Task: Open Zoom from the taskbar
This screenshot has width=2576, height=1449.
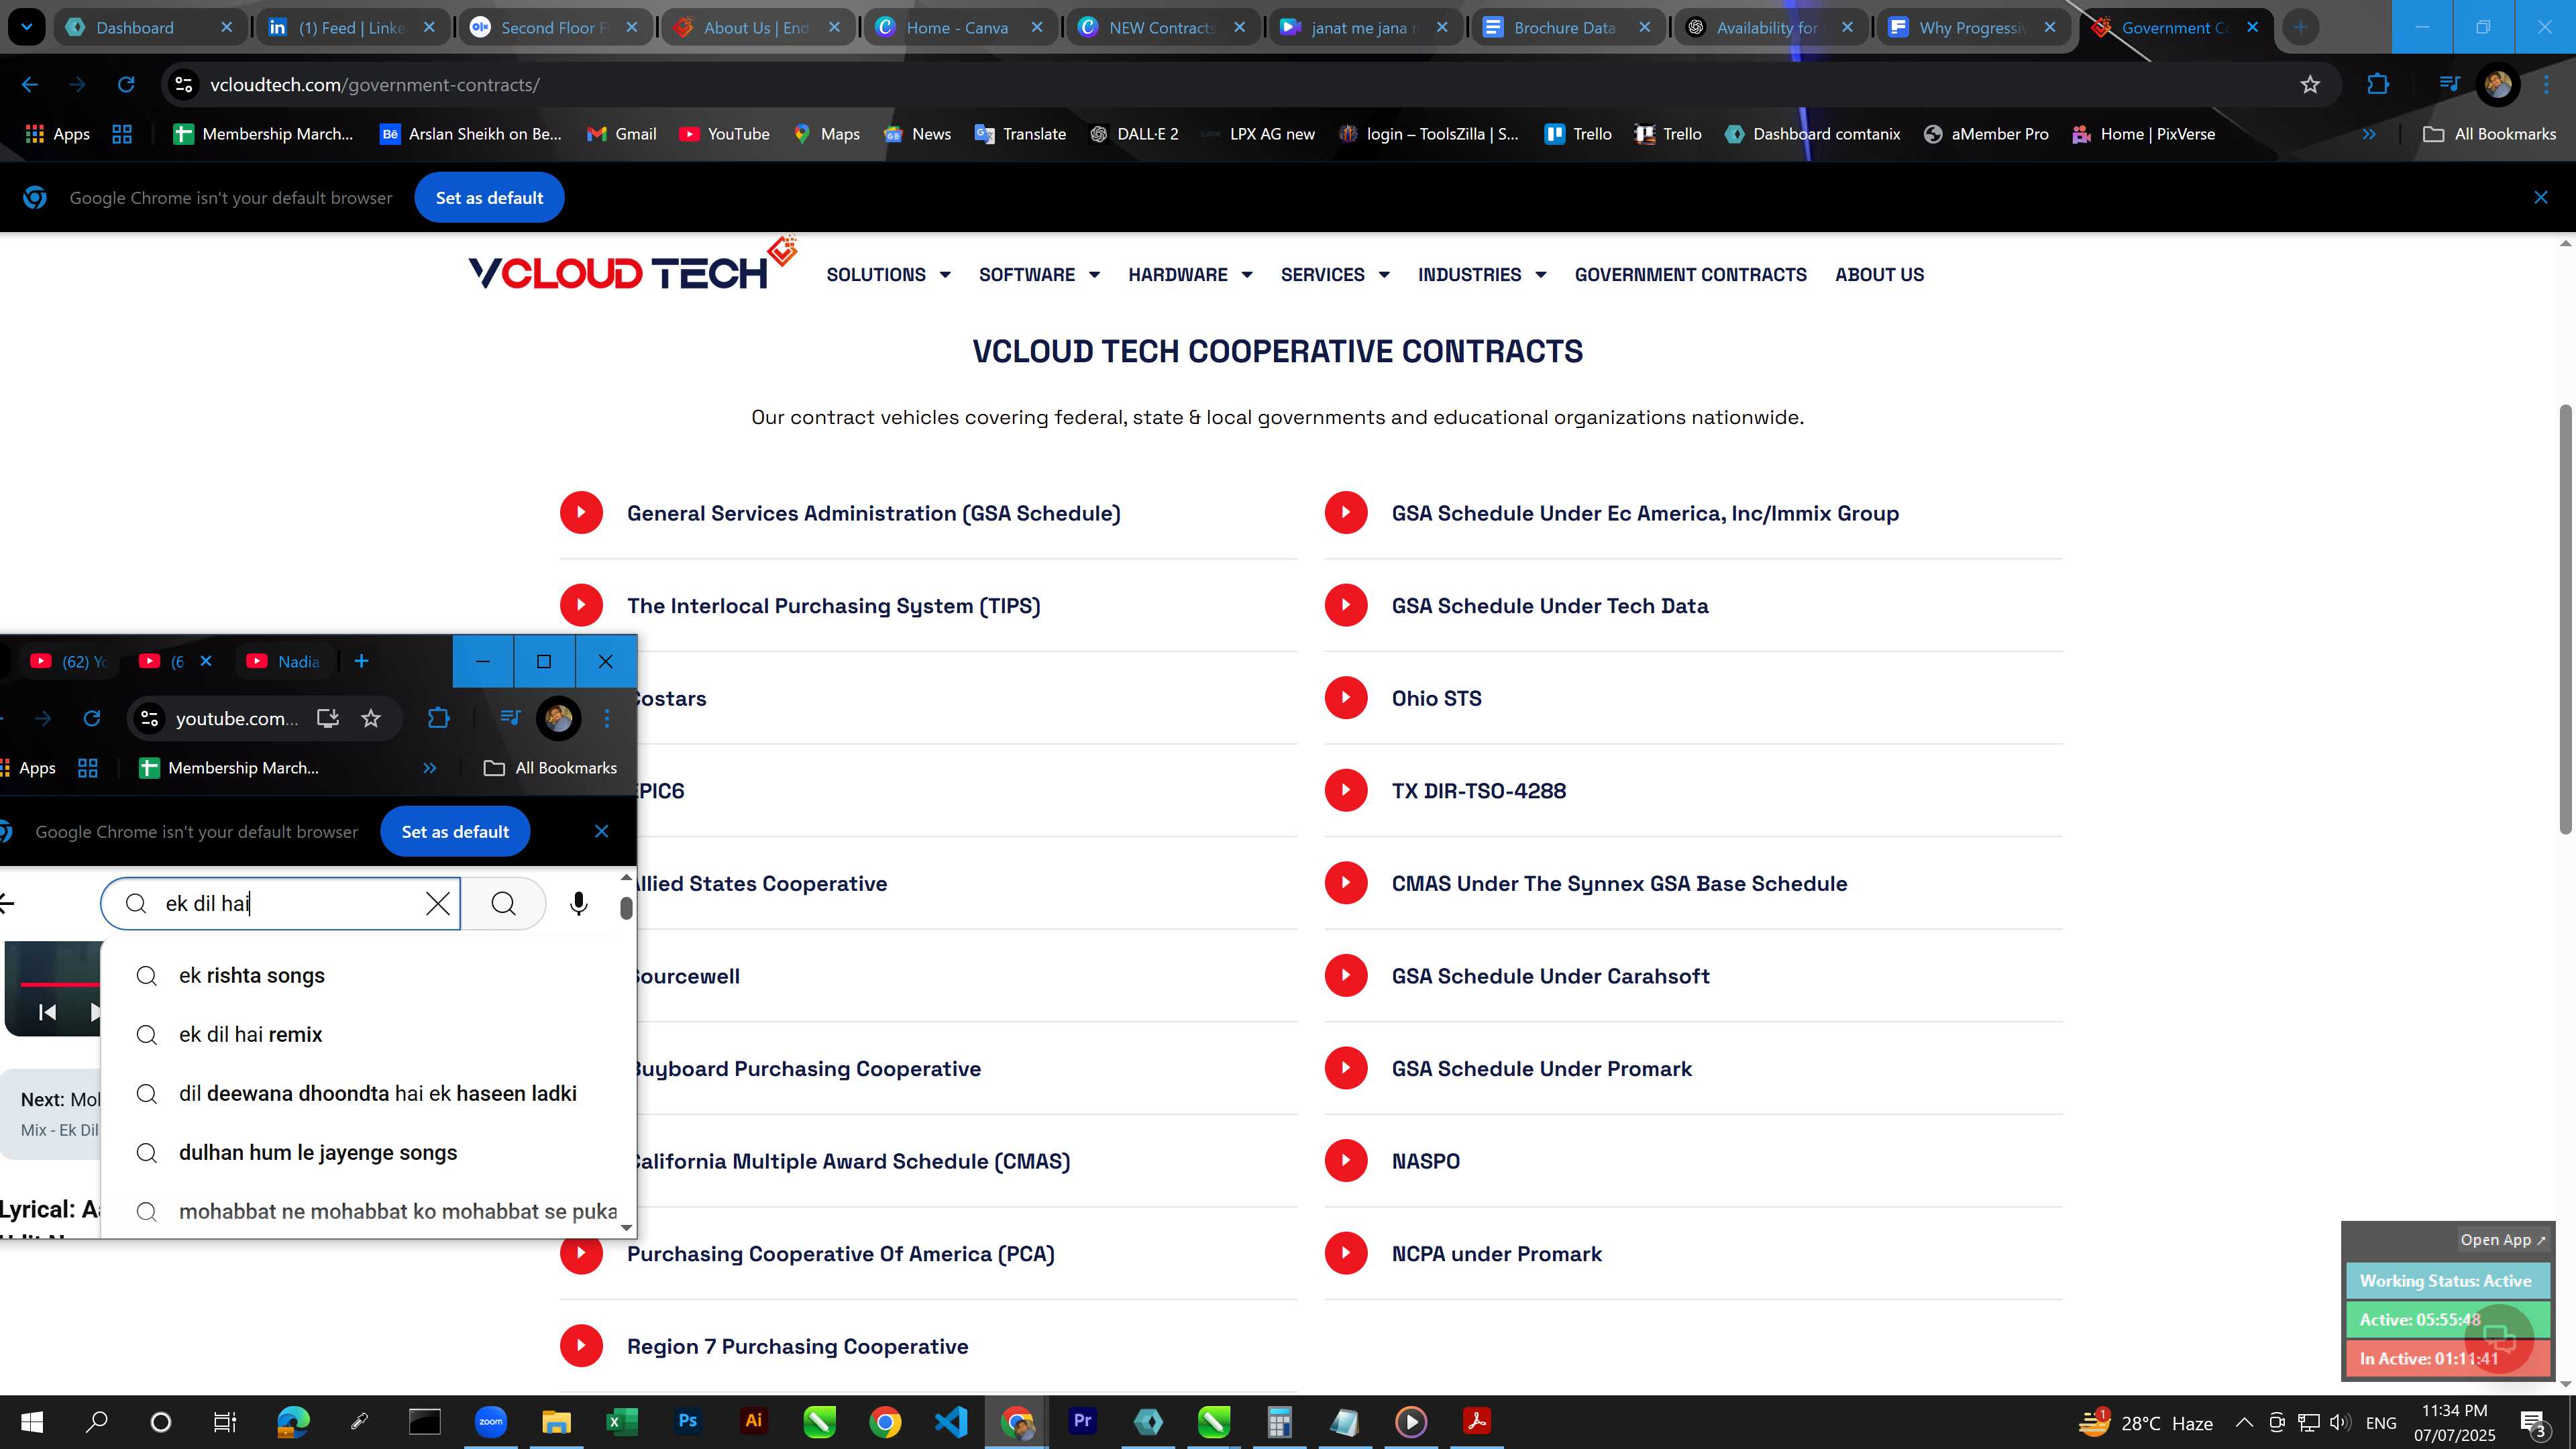Action: tap(490, 1422)
